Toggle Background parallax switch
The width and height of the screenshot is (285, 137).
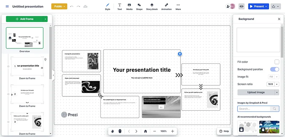coord(274,69)
